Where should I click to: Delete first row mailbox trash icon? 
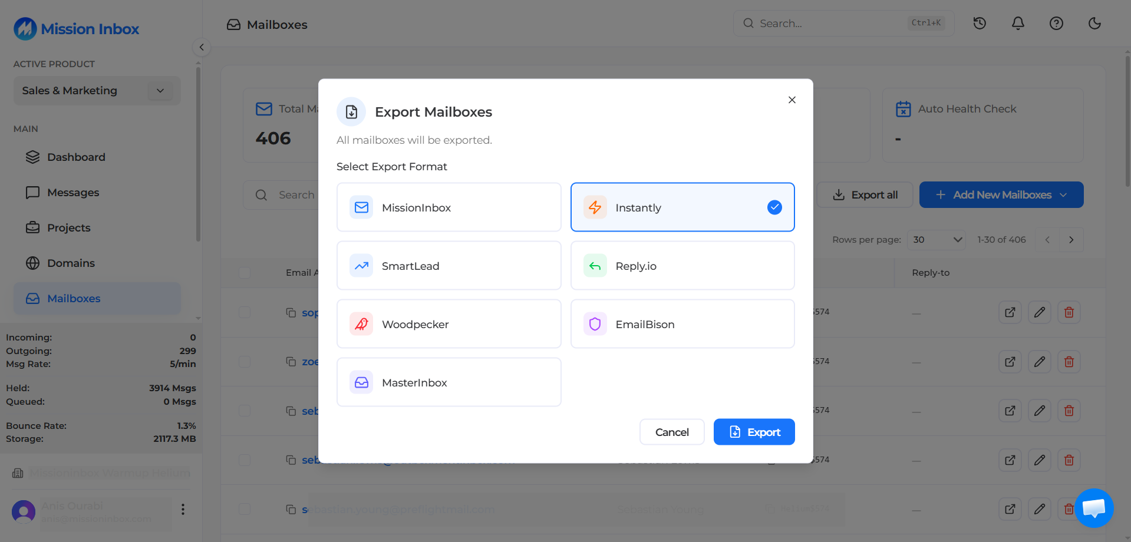click(x=1069, y=312)
